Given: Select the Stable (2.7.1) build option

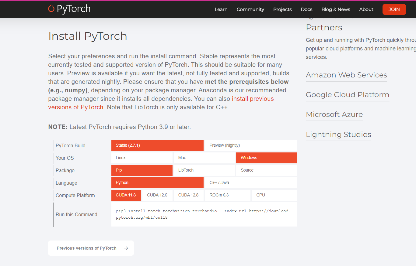Looking at the screenshot, I should [x=157, y=145].
